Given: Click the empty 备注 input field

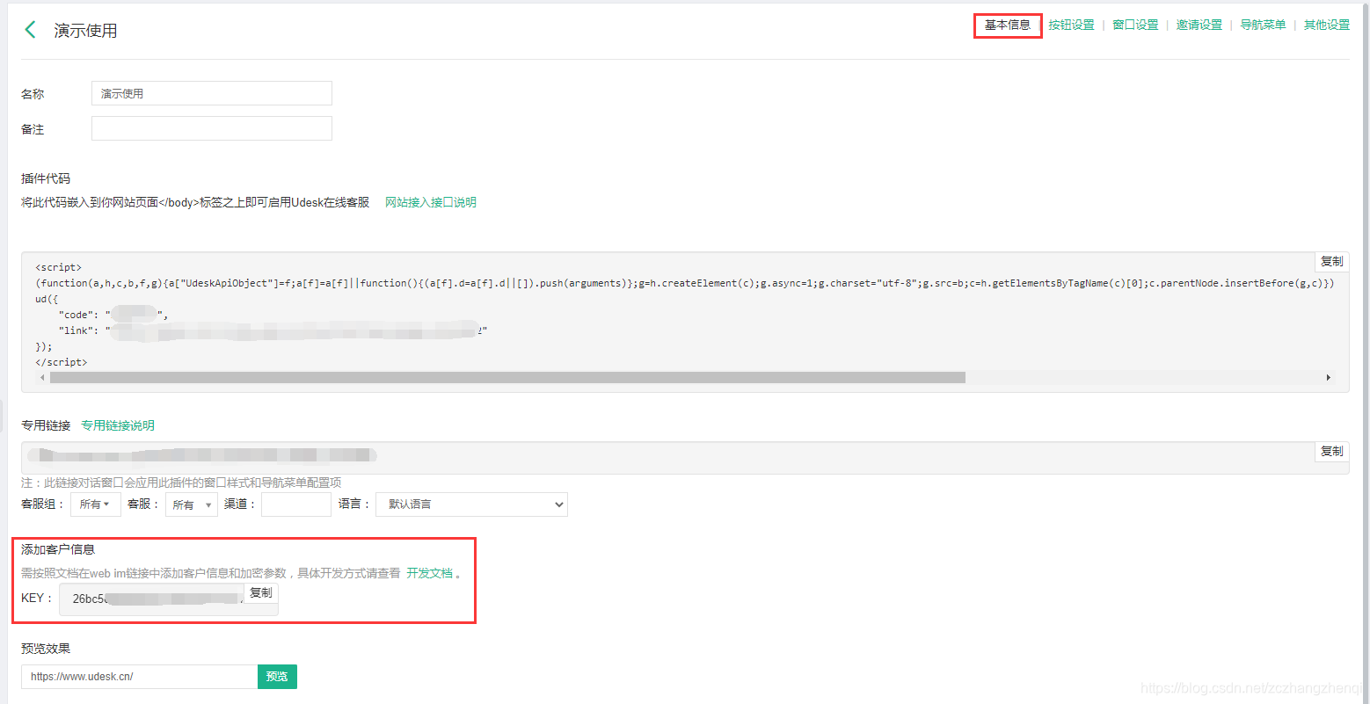Looking at the screenshot, I should tap(212, 128).
